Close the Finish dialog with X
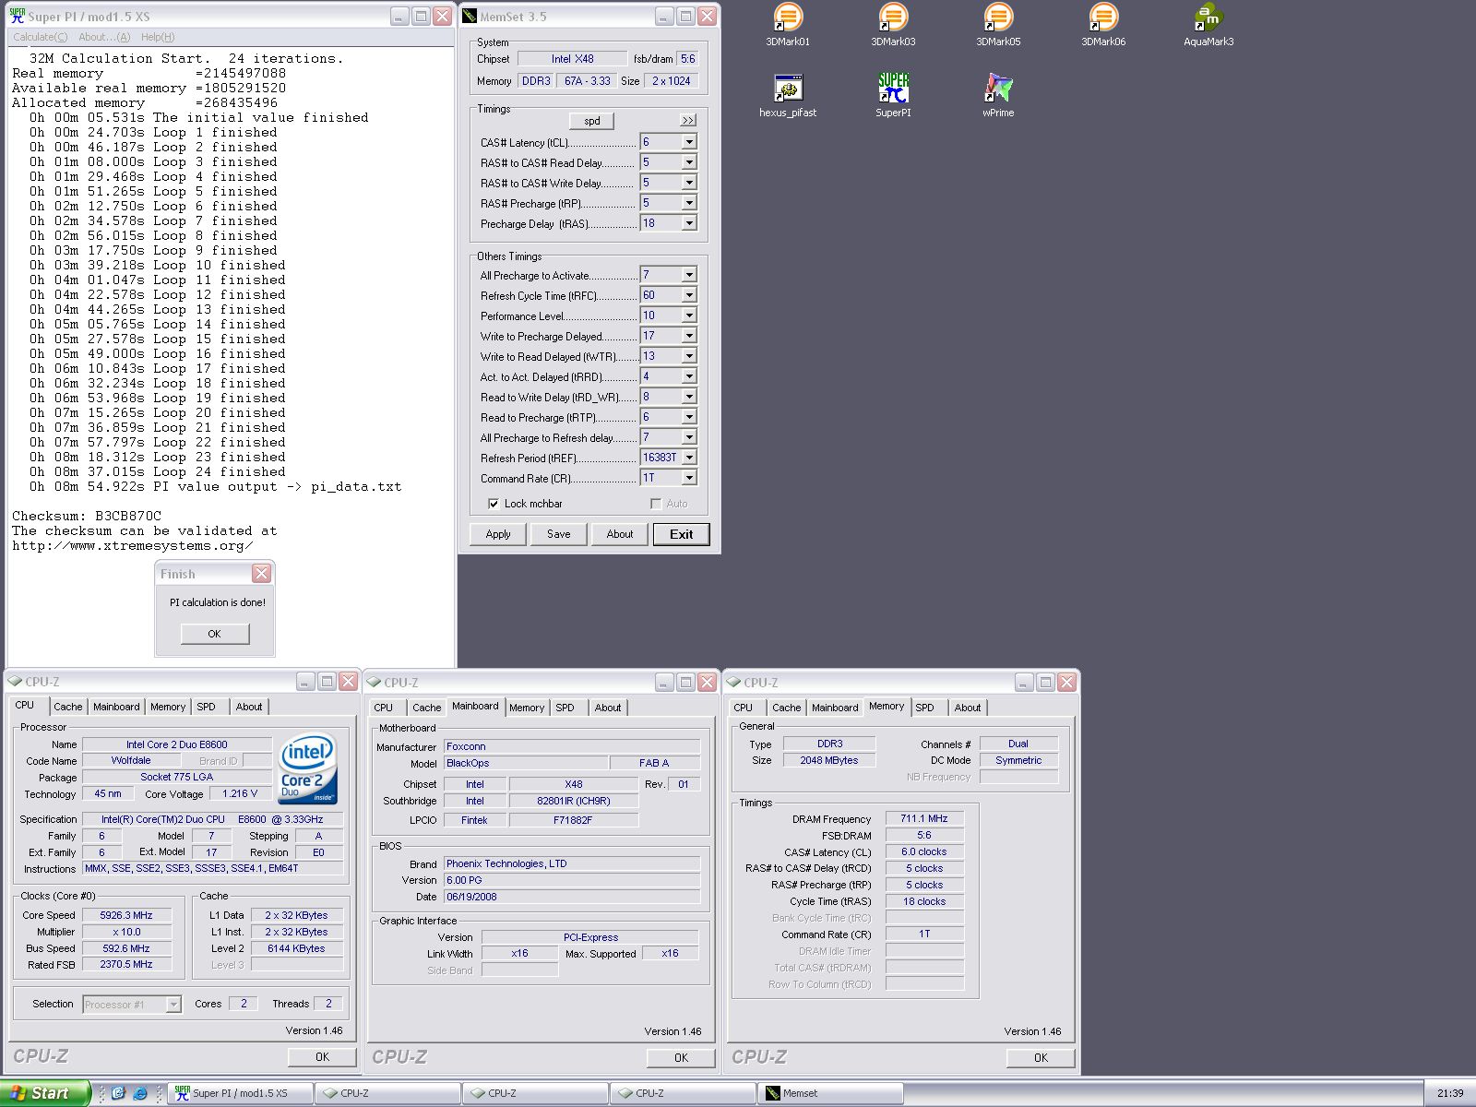 pos(262,574)
